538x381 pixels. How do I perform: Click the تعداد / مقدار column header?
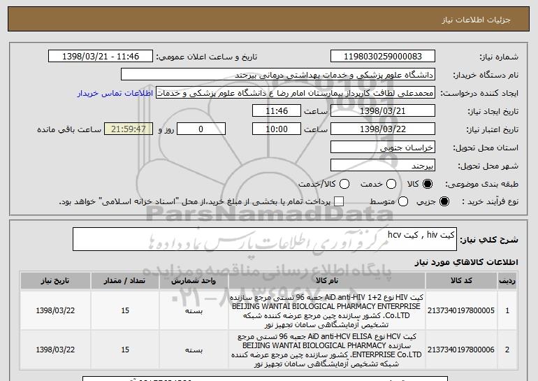125,281
